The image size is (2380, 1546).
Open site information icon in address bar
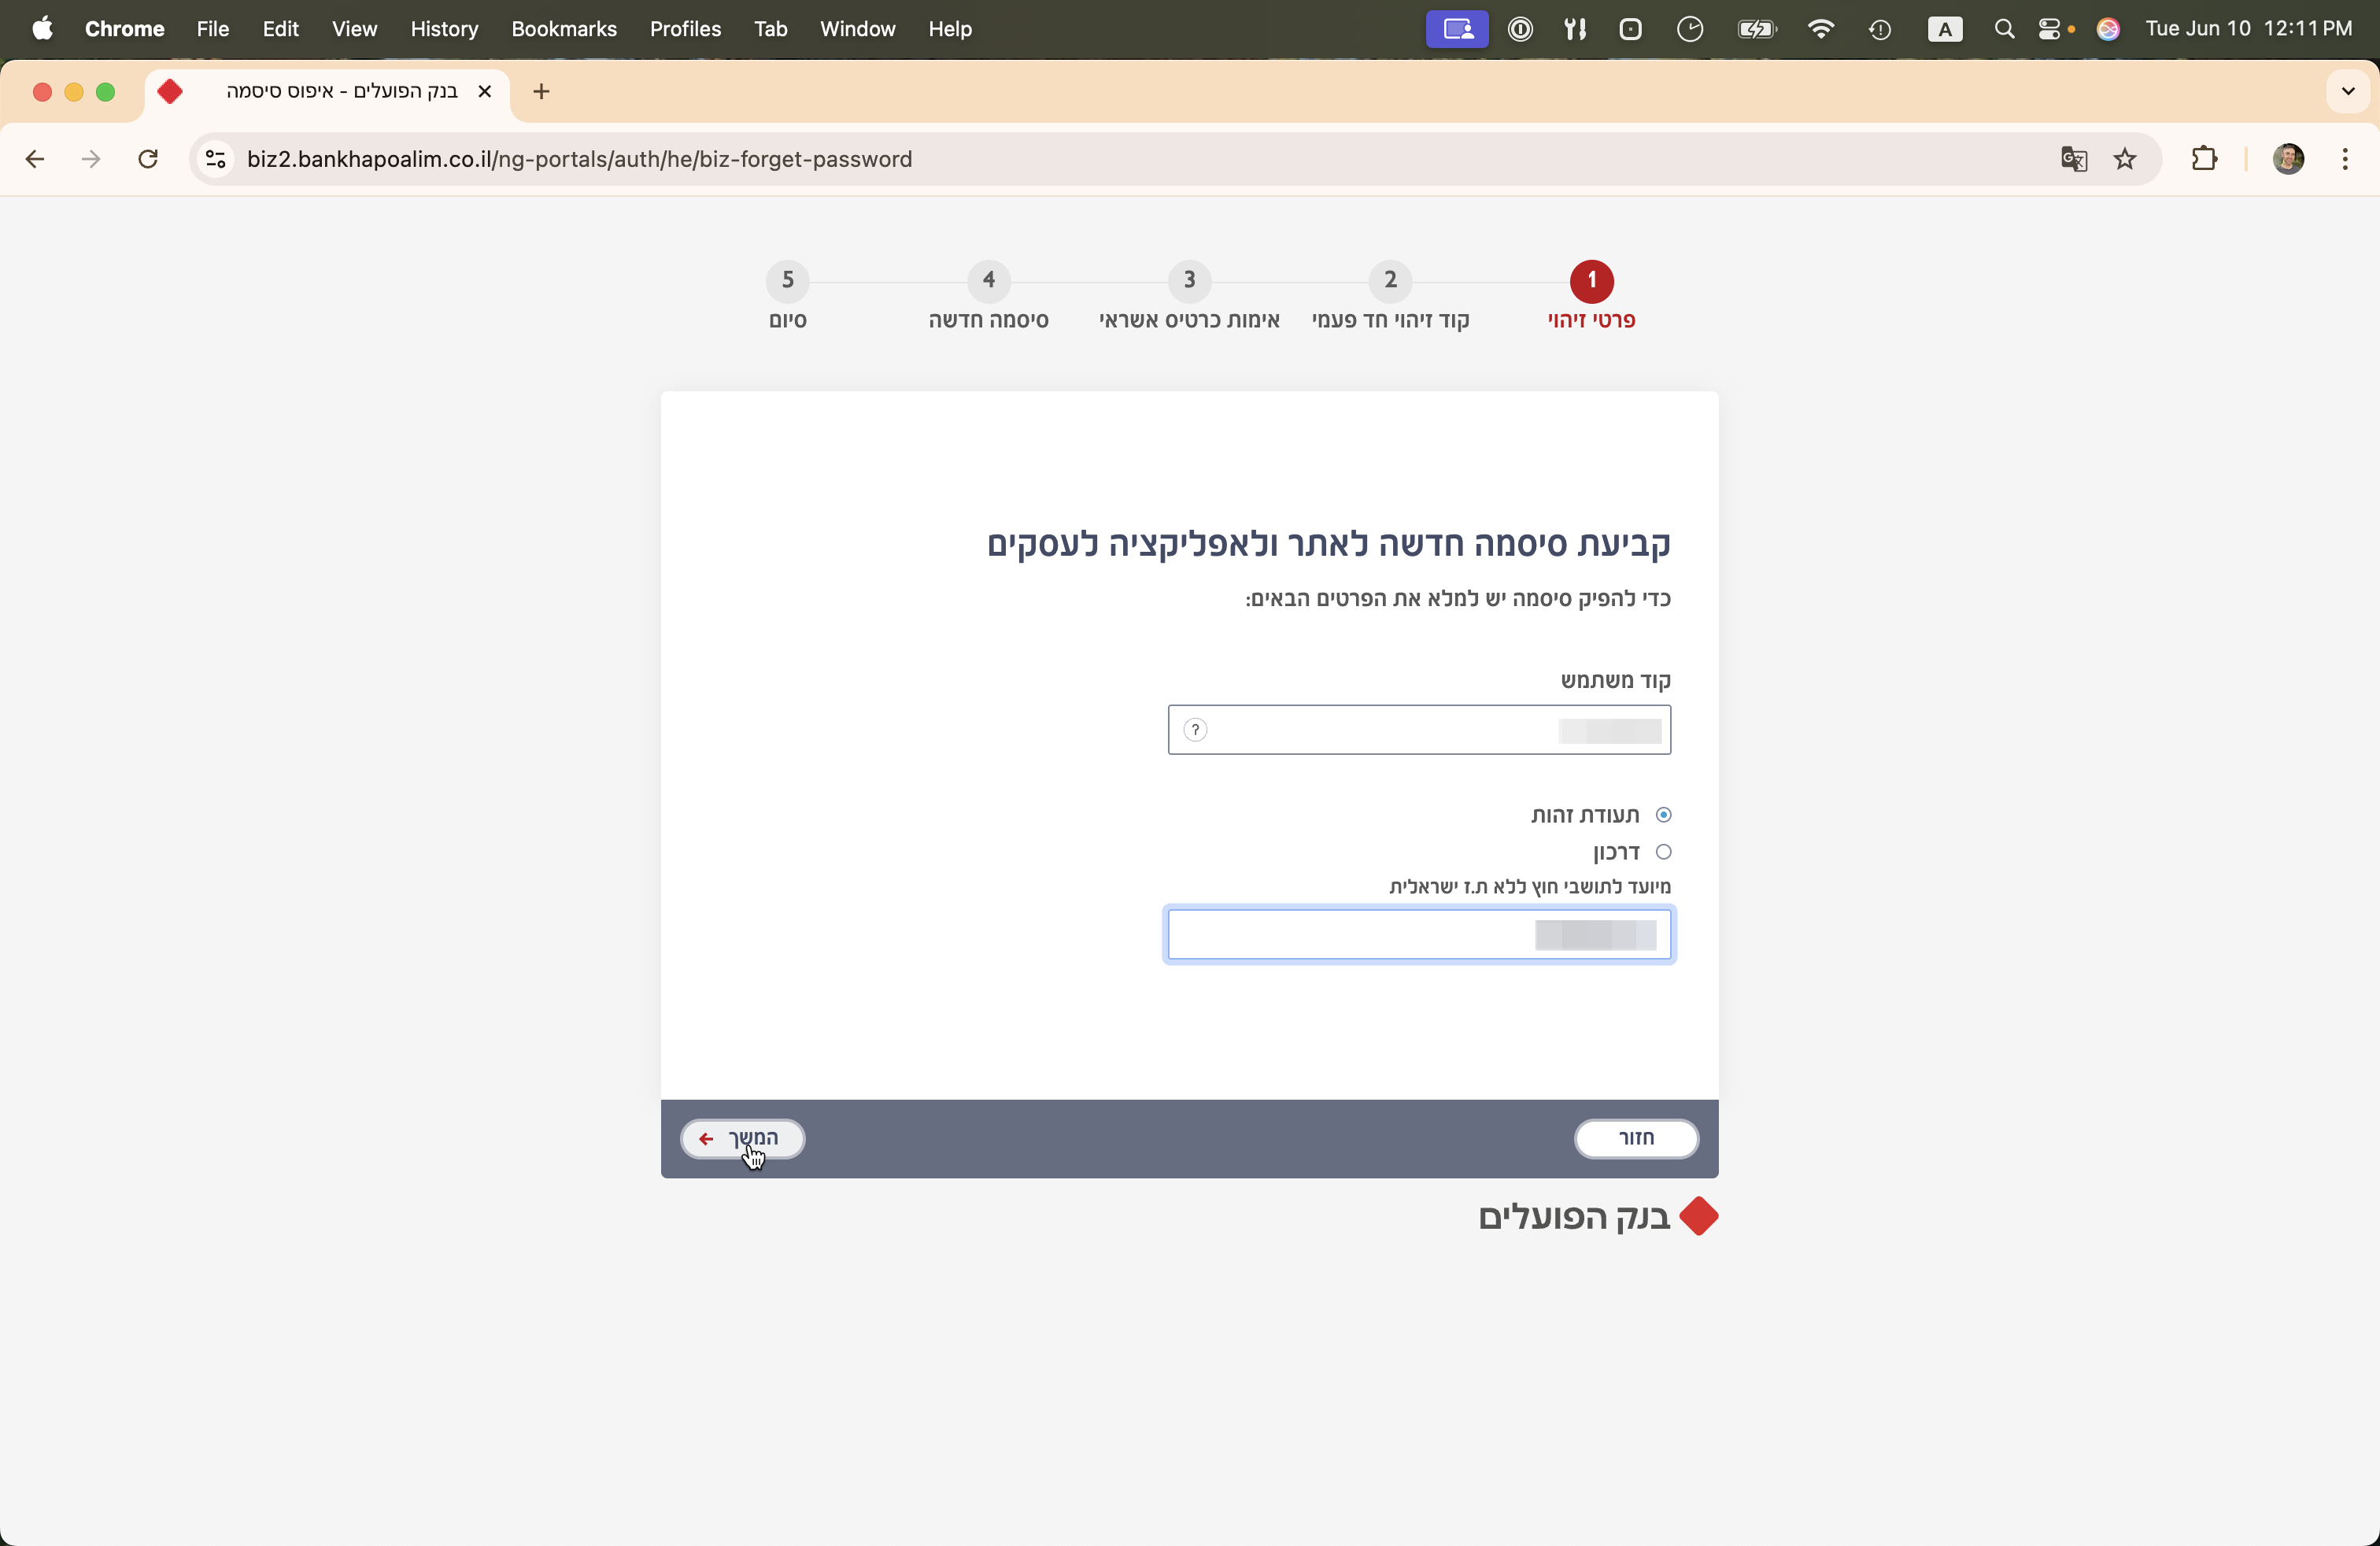tap(215, 159)
